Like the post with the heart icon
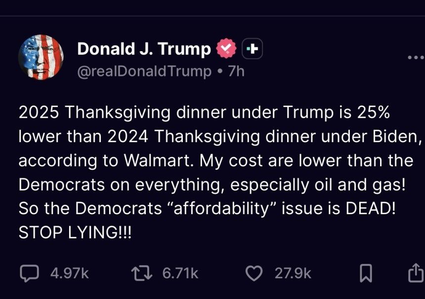Image resolution: width=425 pixels, height=299 pixels. point(254,273)
